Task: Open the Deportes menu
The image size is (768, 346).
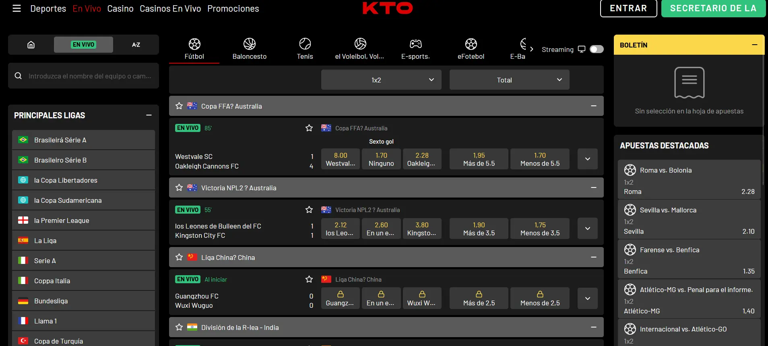Action: click(x=48, y=8)
